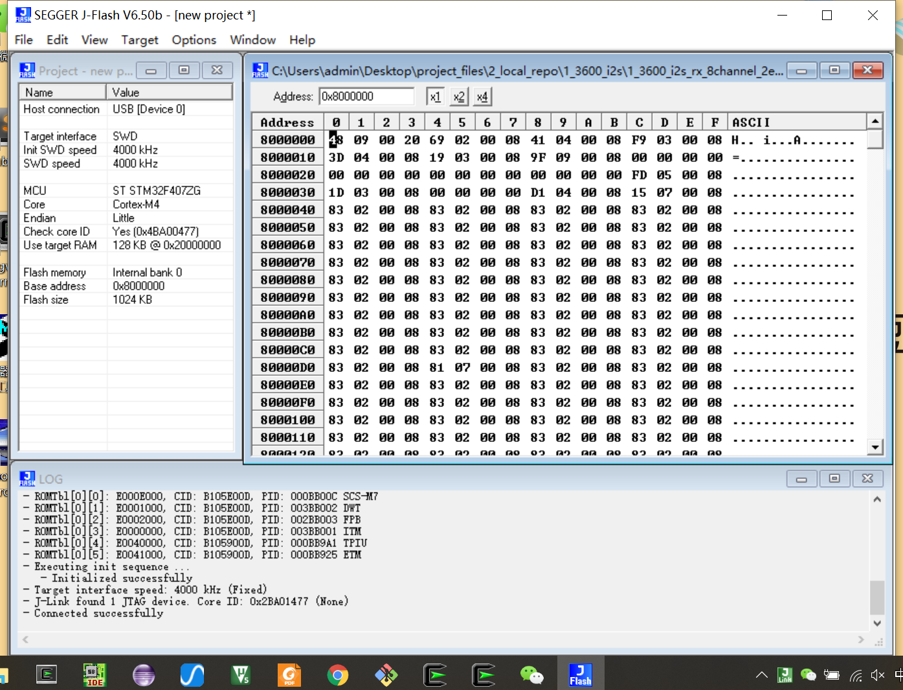Click the J-Flash taskbar button

[x=581, y=673]
